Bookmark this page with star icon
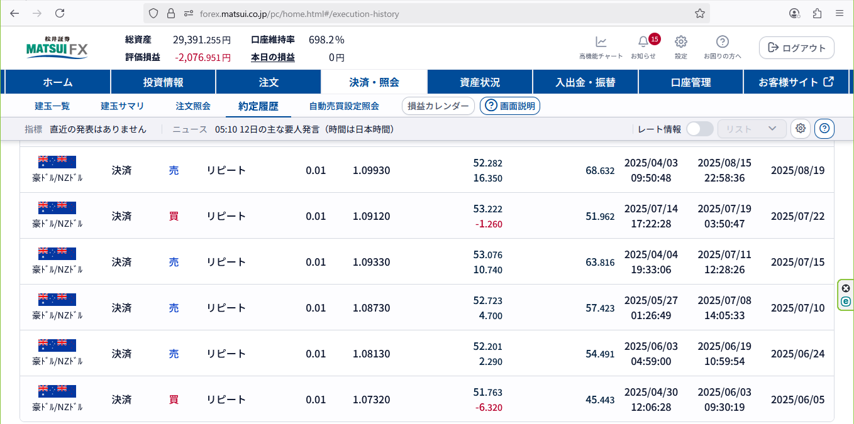The height and width of the screenshot is (424, 854). pyautogui.click(x=700, y=13)
